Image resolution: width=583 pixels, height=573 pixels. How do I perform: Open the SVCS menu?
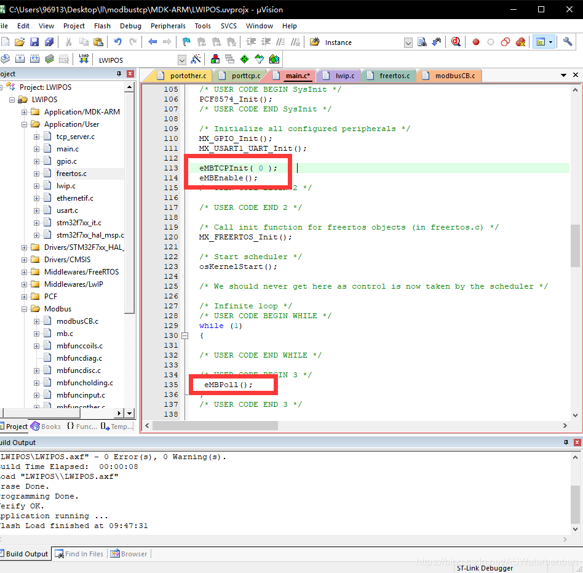(229, 26)
